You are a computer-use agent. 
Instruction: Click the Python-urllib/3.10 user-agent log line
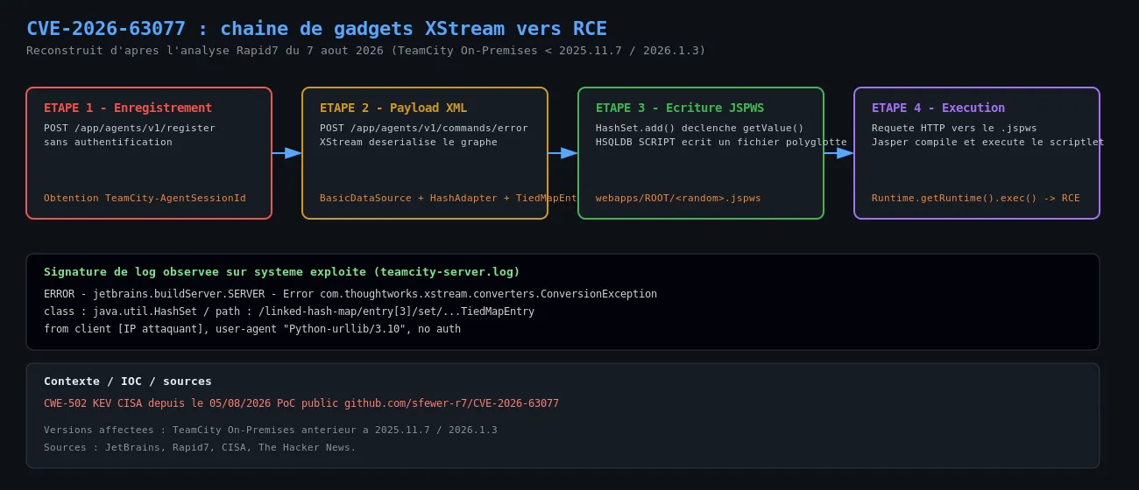click(x=252, y=329)
